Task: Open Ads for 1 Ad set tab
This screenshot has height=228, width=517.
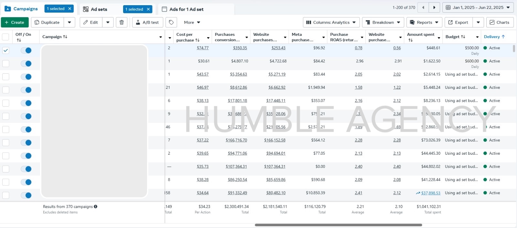Action: coord(186,9)
